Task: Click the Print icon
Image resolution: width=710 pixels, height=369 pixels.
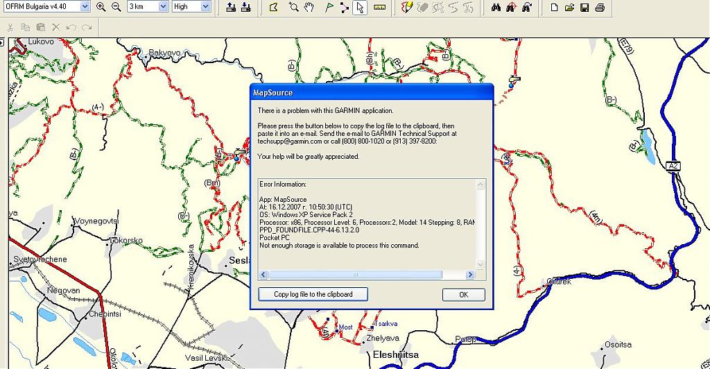Action: point(600,7)
